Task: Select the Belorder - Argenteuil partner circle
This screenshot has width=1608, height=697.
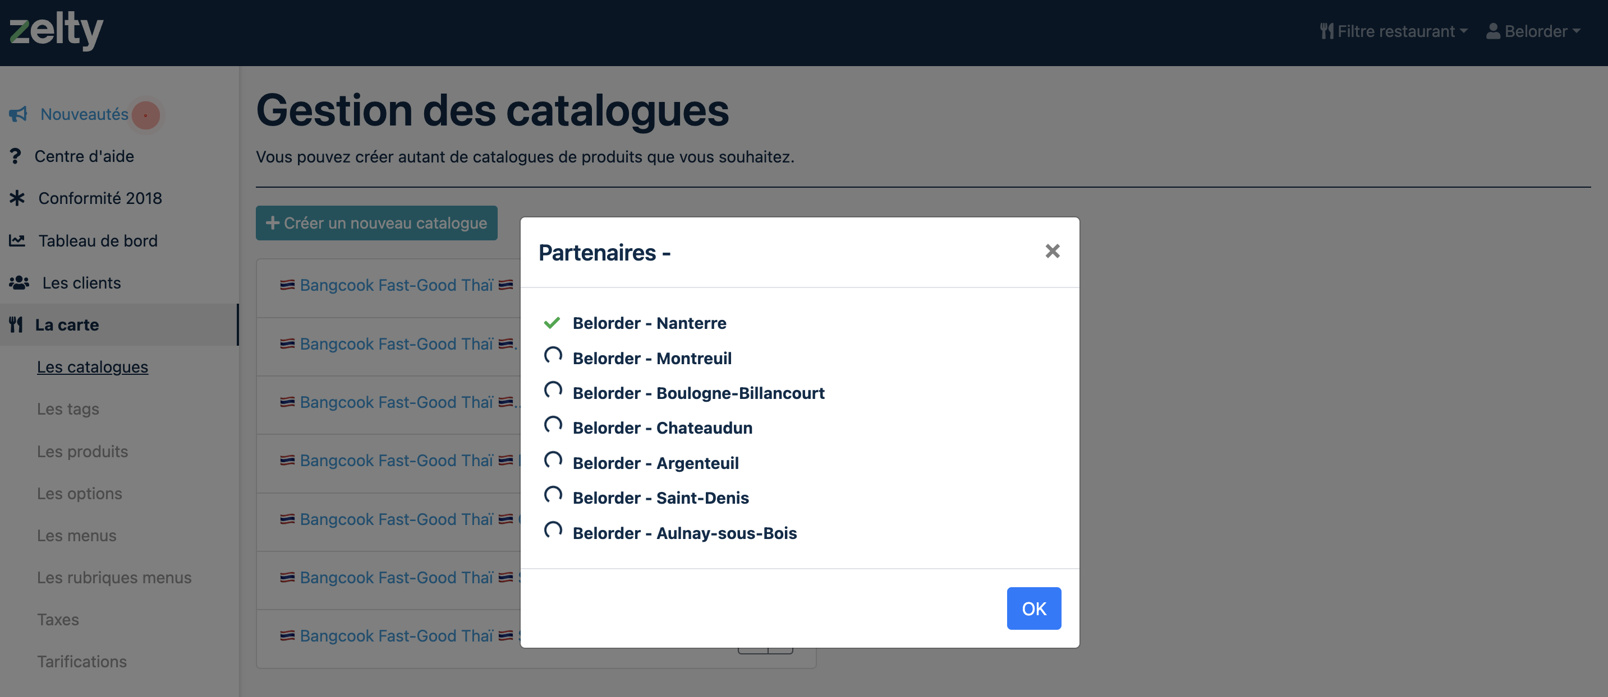Action: coord(553,460)
